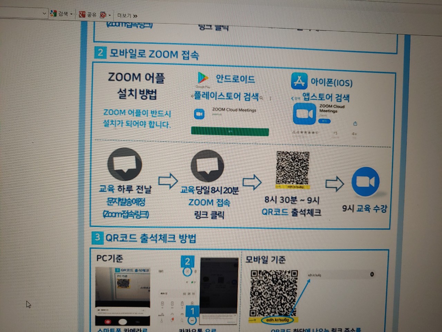Click ZOOM Cloud Meetings in the Android listing
Screen dimensions: 442x332
click(x=234, y=110)
